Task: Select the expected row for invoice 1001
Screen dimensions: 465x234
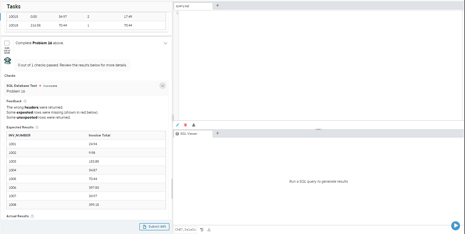Action: click(86, 144)
